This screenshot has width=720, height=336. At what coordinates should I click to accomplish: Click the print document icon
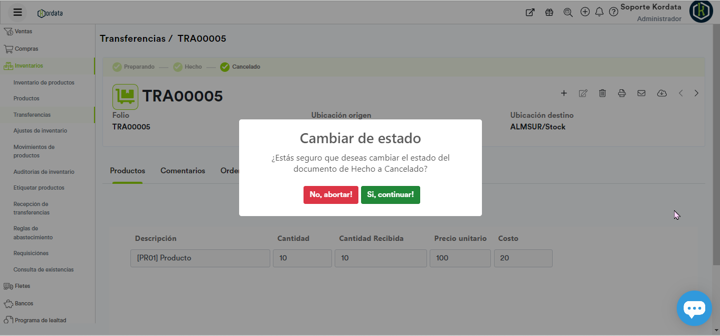pos(622,93)
